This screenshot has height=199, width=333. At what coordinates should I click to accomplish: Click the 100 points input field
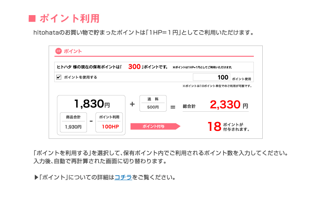click(x=211, y=77)
